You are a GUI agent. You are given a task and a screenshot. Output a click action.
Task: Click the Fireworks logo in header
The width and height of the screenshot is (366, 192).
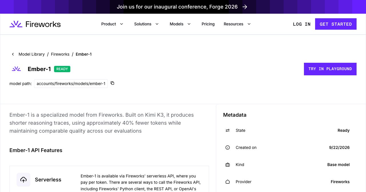(x=35, y=24)
